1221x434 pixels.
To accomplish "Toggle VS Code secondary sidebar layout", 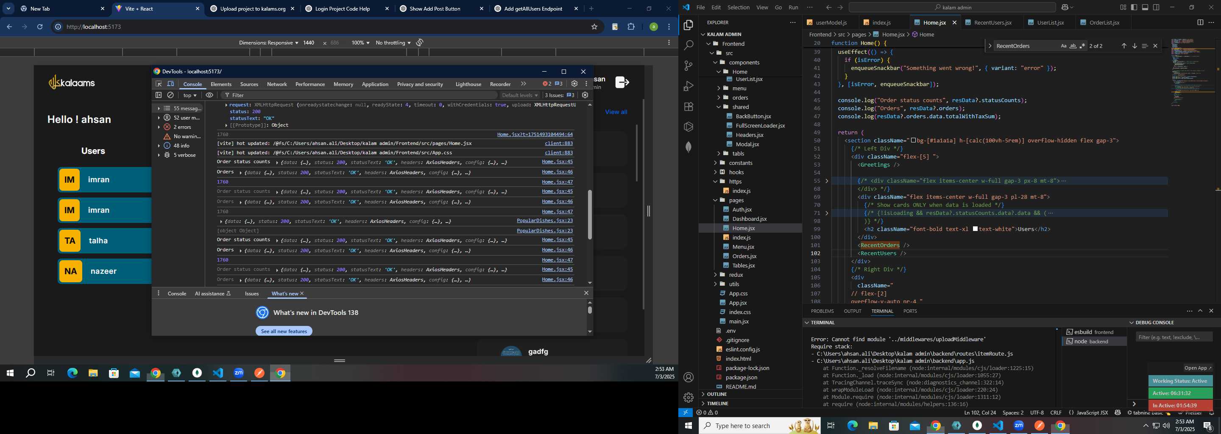I will (1157, 8).
